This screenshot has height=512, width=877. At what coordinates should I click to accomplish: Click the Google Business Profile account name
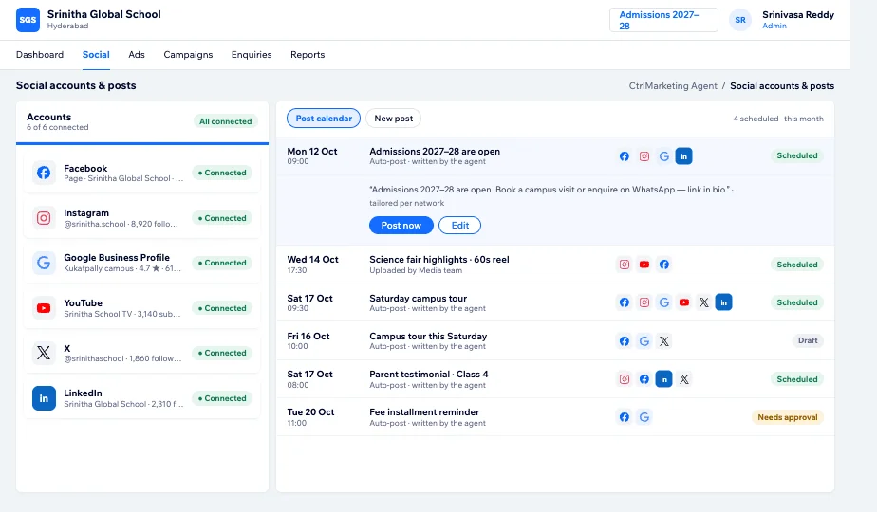coord(117,258)
